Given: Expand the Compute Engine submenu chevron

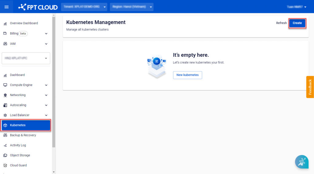Looking at the screenshot, I should (46, 85).
